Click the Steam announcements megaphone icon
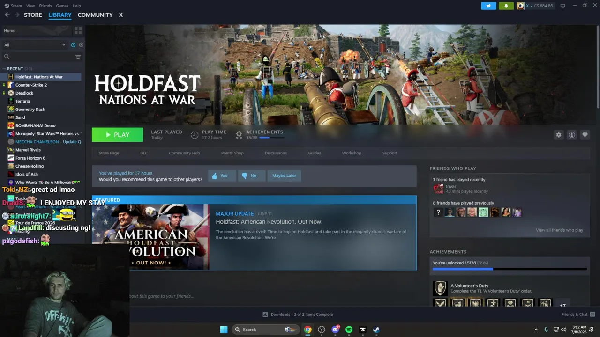 point(488,6)
